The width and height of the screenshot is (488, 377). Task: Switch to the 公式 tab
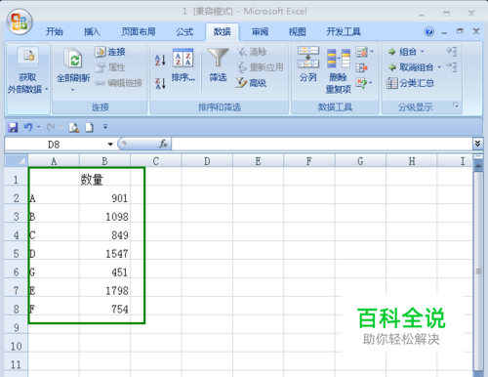click(x=184, y=32)
